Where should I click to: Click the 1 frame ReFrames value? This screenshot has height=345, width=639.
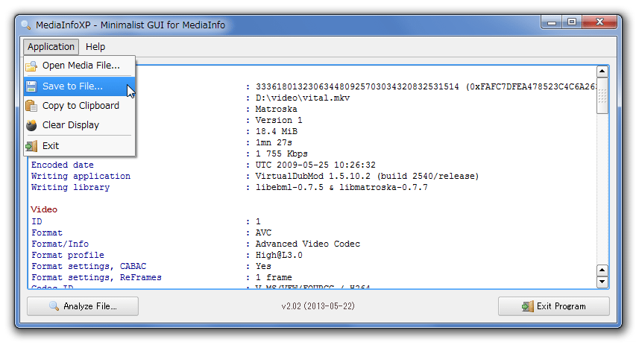274,277
